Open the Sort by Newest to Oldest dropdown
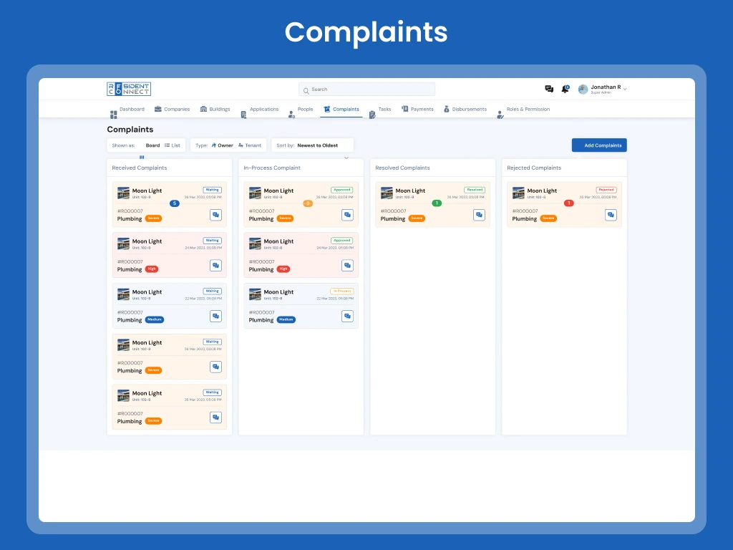733x550 pixels. click(313, 145)
